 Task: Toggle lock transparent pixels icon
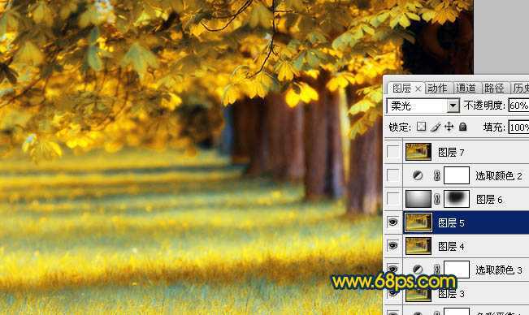tap(421, 127)
